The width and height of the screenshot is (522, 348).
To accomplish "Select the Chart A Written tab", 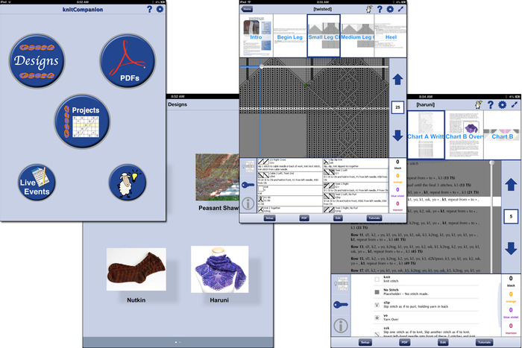I will 426,135.
